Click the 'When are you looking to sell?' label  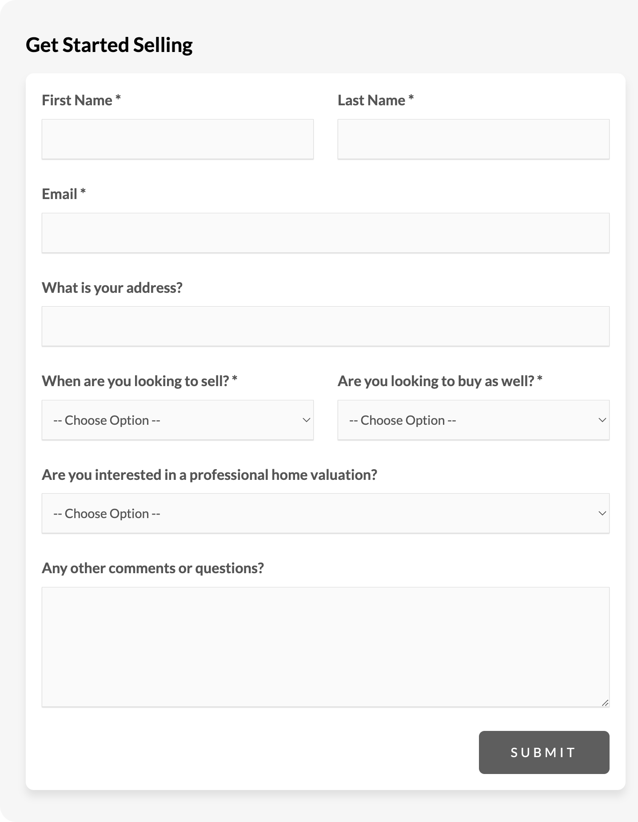(136, 381)
